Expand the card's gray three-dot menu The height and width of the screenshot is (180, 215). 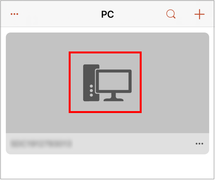point(199,144)
